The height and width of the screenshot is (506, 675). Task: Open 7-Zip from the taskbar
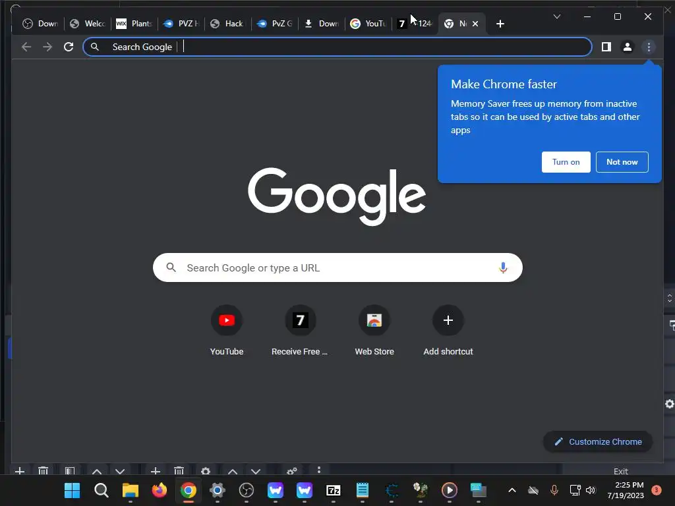coord(333,490)
